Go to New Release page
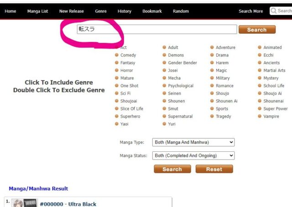Screen dimensions: 292x207 pyautogui.click(x=71, y=11)
